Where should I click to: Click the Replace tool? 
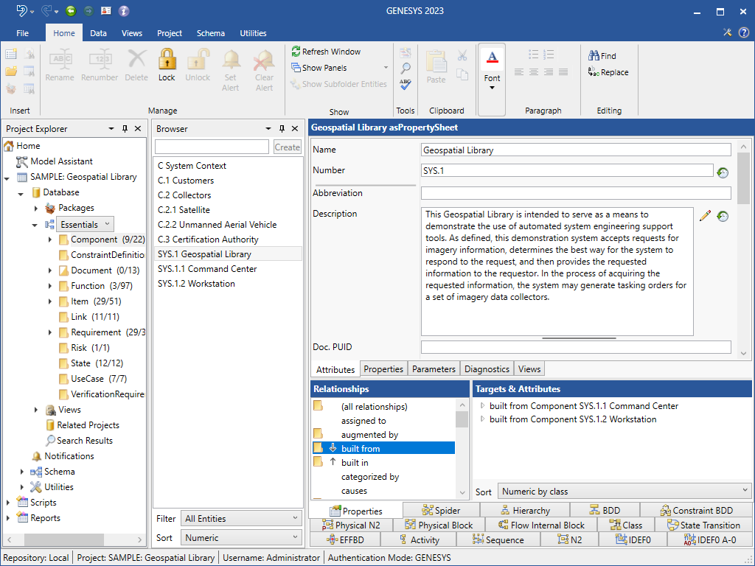coord(608,72)
